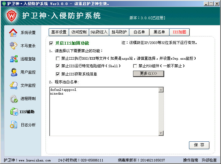Image resolution: width=221 pixels, height=164 pixels.
Task: Click the 日志分析 log icon
Action: 14,125
